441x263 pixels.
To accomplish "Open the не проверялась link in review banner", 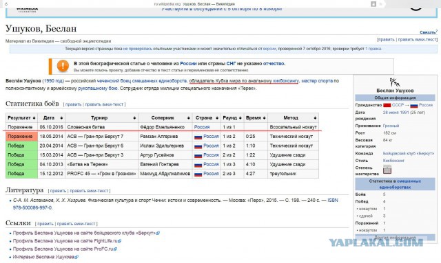I will pyautogui.click(x=138, y=49).
